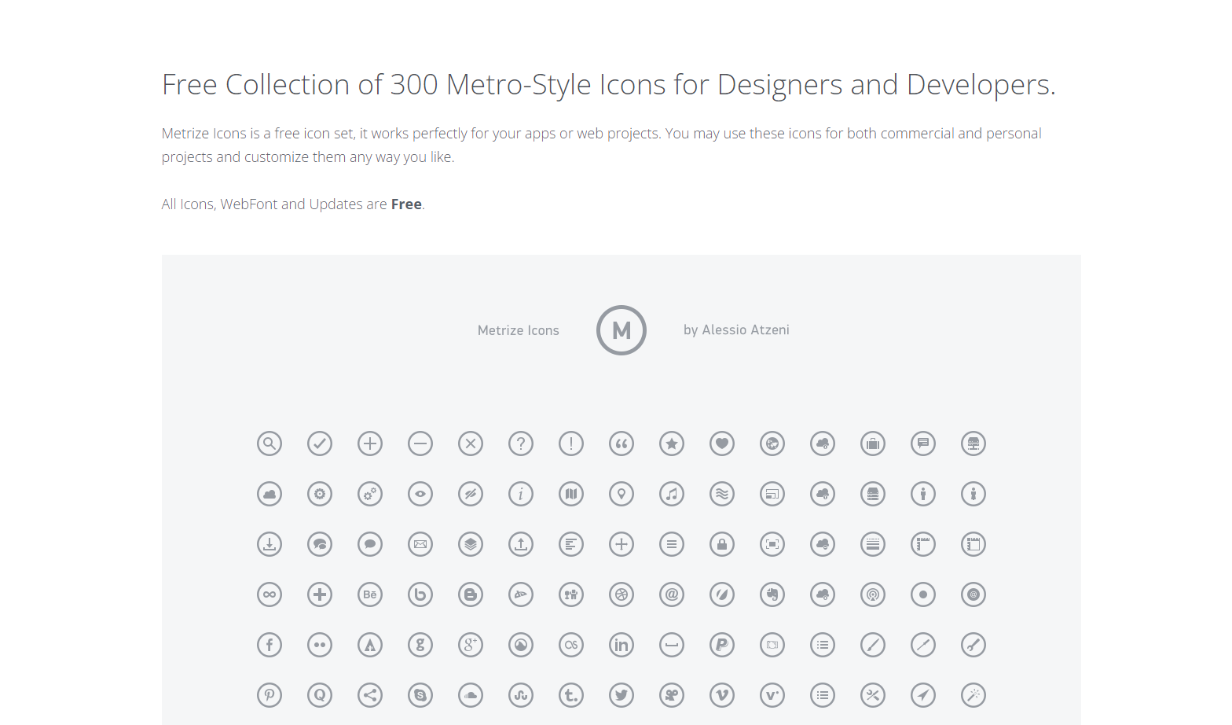Select the magic wand icon

[x=973, y=695]
